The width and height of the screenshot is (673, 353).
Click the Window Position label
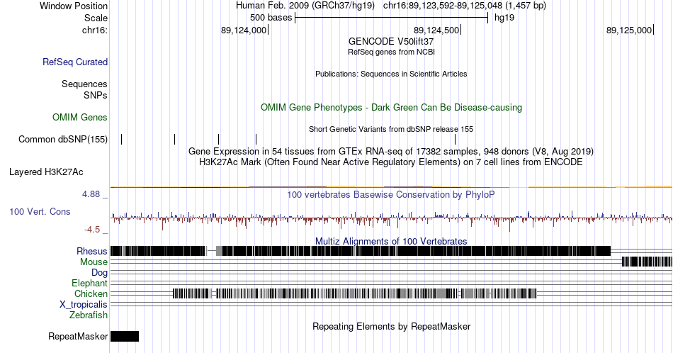click(74, 6)
